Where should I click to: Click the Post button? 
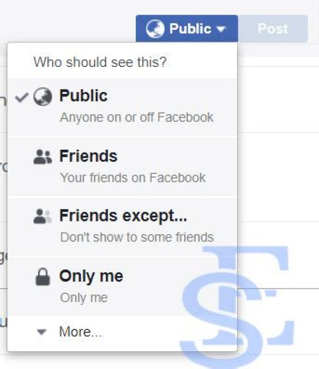click(273, 29)
